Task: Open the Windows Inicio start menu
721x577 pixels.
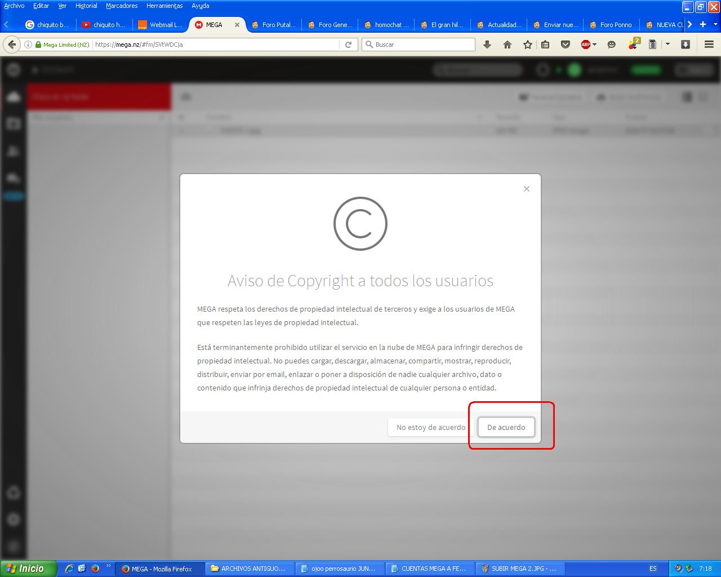Action: pyautogui.click(x=28, y=569)
